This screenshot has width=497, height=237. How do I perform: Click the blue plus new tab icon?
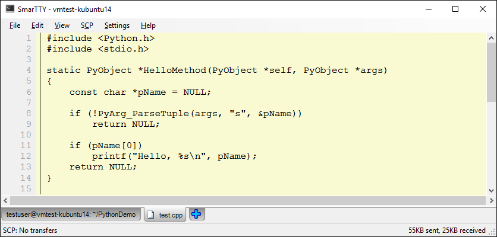197,214
